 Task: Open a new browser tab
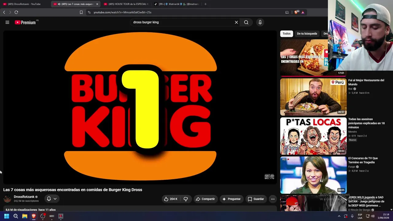click(x=205, y=4)
